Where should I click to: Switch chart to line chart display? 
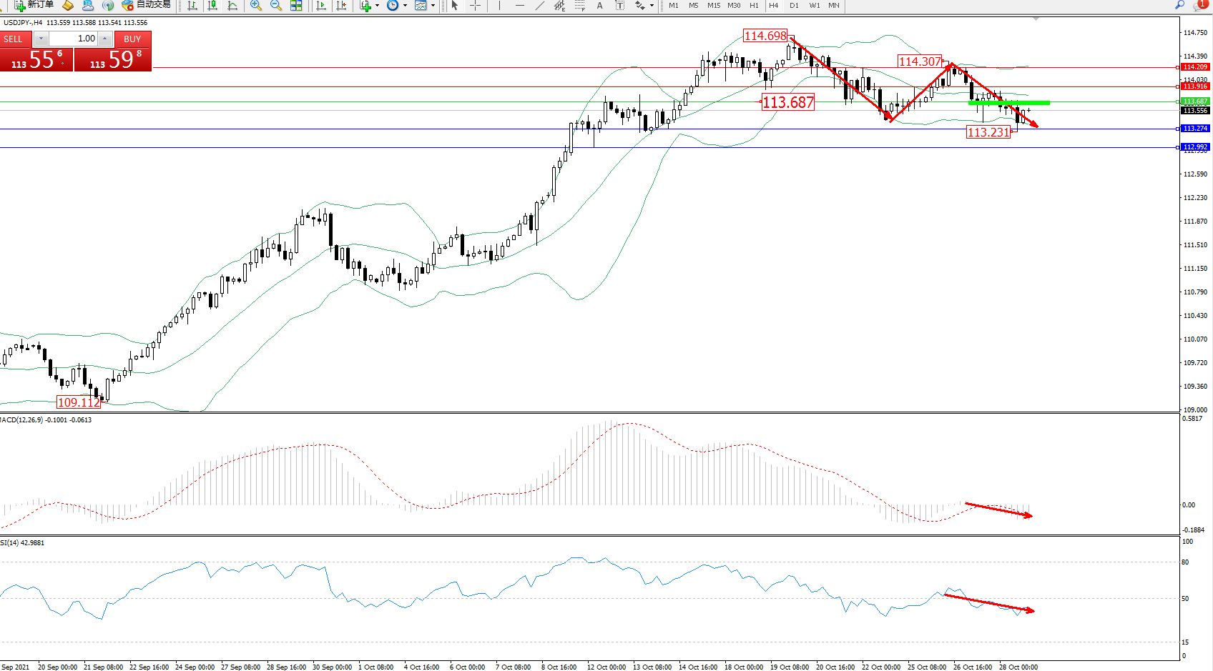point(232,6)
